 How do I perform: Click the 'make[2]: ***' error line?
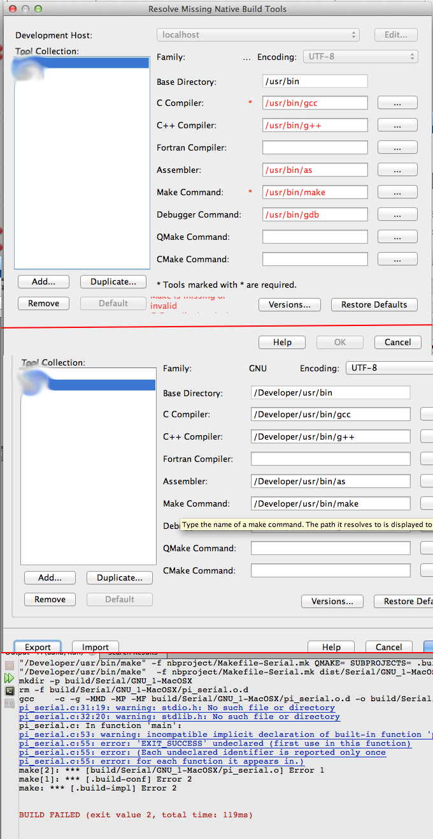172,770
